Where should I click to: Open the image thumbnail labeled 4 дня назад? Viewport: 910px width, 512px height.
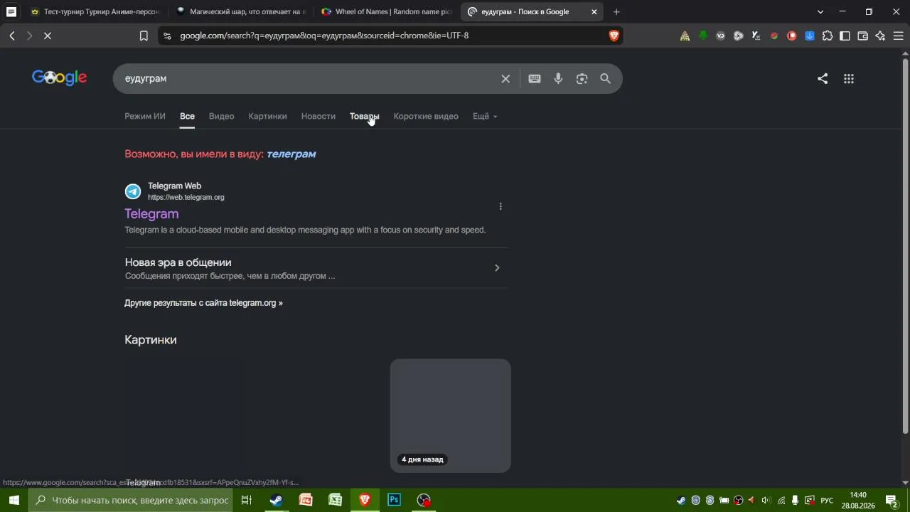450,415
